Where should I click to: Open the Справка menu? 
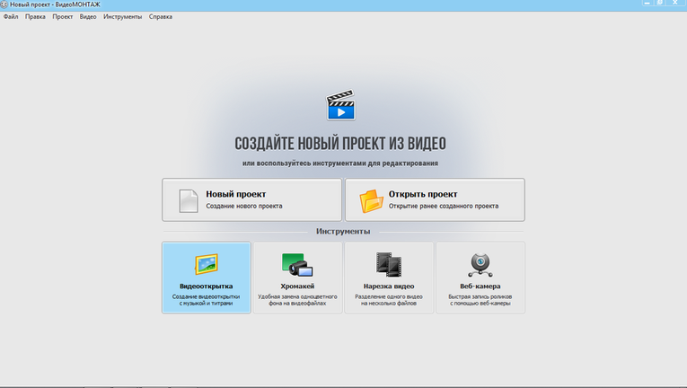[161, 17]
